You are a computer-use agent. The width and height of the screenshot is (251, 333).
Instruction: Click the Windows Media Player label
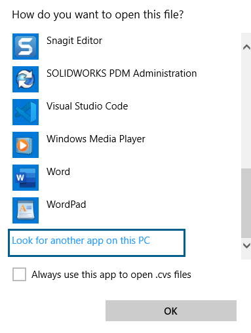[x=96, y=139]
